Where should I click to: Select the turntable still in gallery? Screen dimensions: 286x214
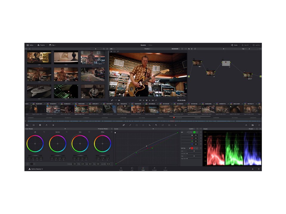click(39, 91)
